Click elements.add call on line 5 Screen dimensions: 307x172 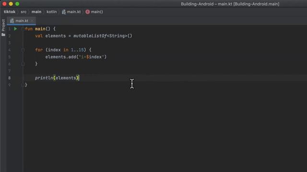(76, 57)
